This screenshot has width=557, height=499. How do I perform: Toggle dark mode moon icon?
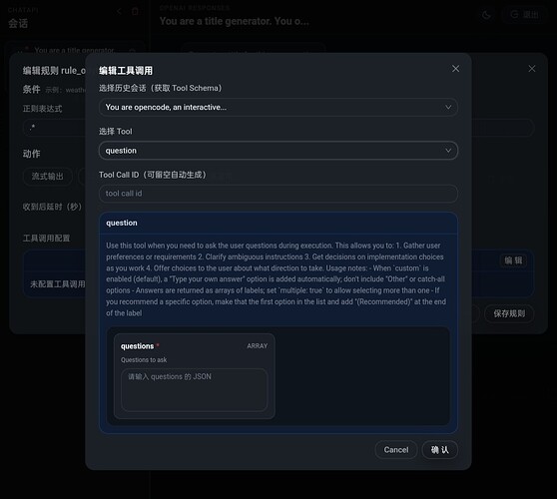point(486,15)
